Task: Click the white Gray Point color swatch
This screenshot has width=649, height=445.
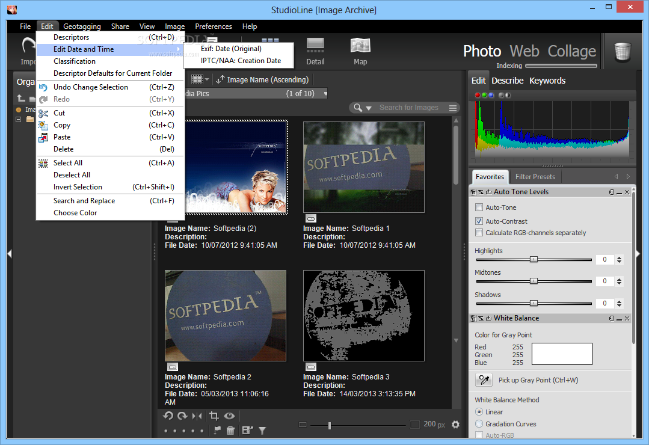Action: coord(562,354)
